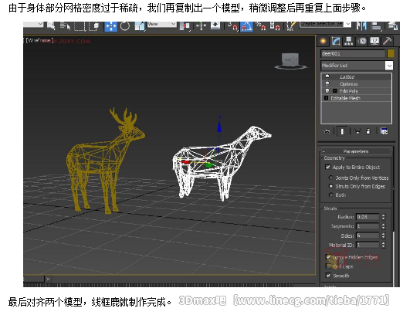
Task: Click Make Unique icon under modifier stack
Action: click(357, 131)
